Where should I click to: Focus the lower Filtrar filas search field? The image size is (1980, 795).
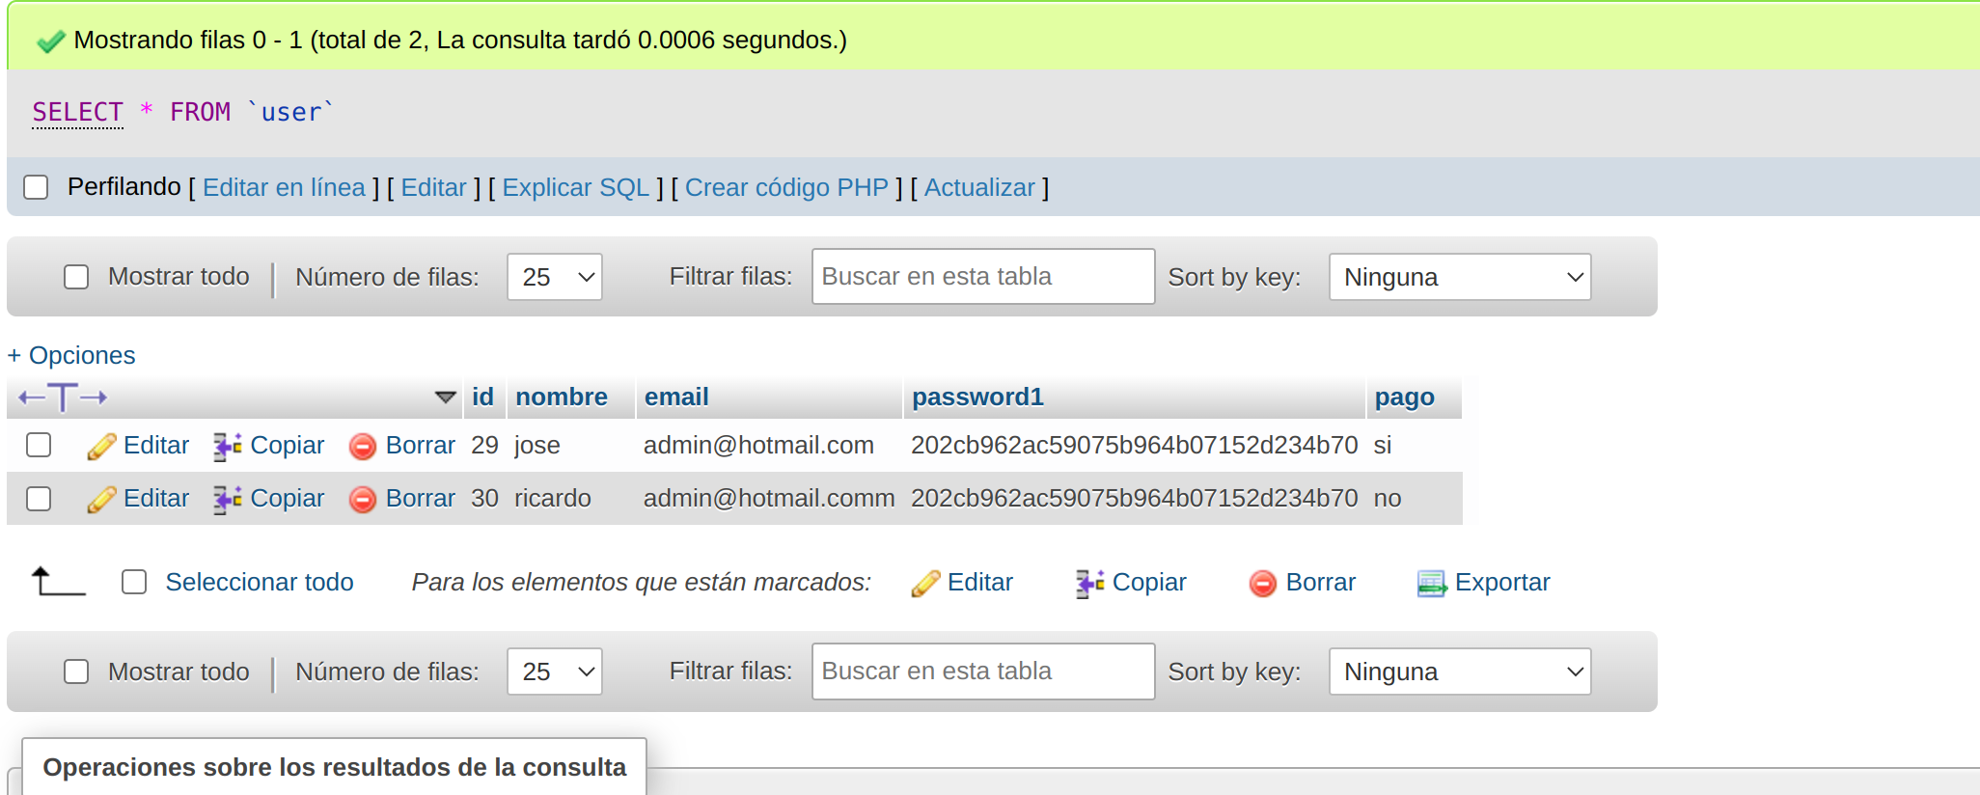pyautogui.click(x=983, y=672)
